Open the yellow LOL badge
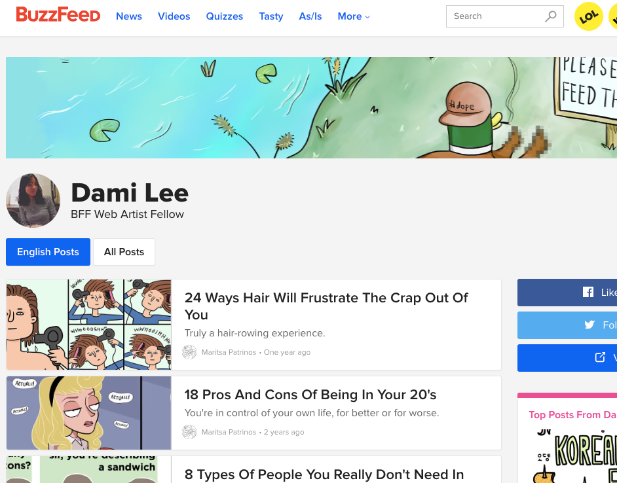The image size is (617, 483). tap(589, 16)
